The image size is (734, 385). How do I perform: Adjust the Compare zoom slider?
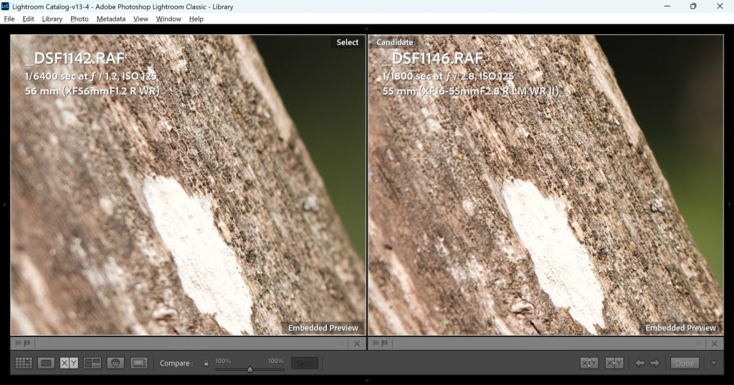click(x=250, y=369)
